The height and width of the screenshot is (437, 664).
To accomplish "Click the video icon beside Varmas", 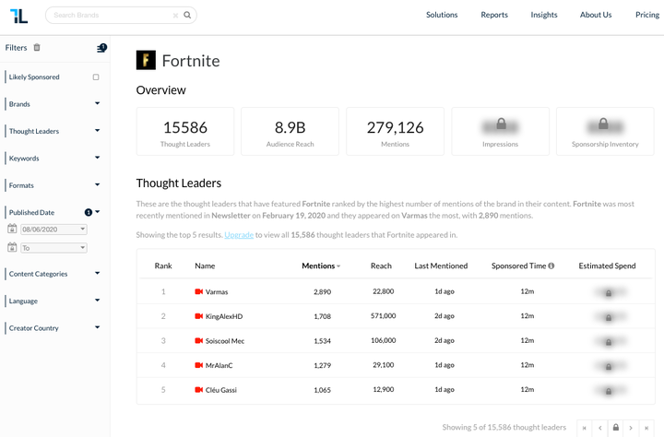I will click(x=198, y=291).
